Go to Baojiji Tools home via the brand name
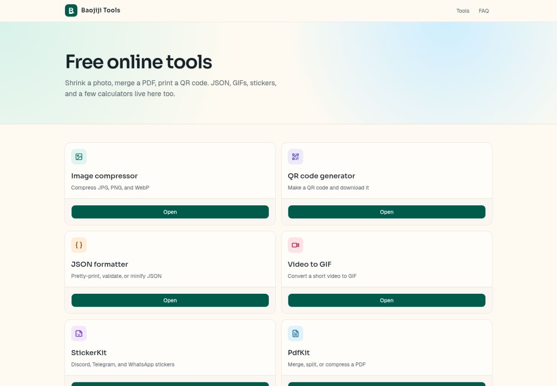 tap(101, 10)
